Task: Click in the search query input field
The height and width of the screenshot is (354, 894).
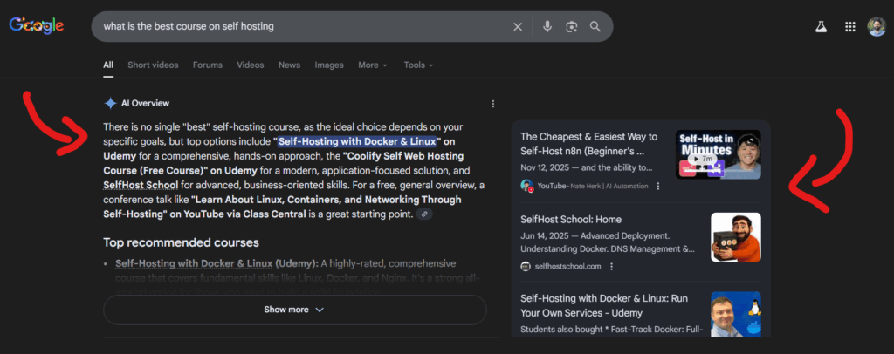Action: (302, 26)
